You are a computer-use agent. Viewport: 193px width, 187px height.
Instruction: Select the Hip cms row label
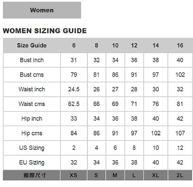(x=32, y=133)
